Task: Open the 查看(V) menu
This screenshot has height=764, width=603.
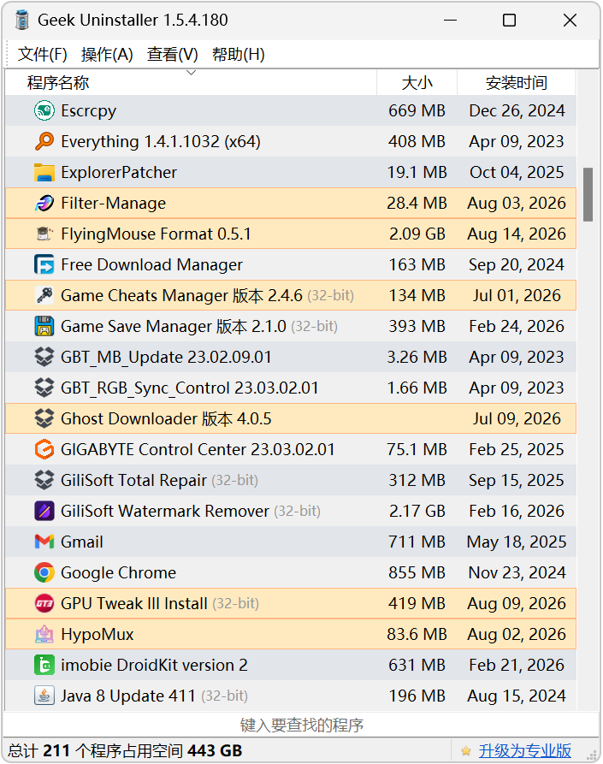Action: (173, 54)
